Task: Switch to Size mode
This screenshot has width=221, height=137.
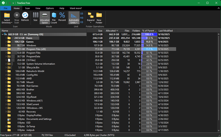Action: point(35,17)
